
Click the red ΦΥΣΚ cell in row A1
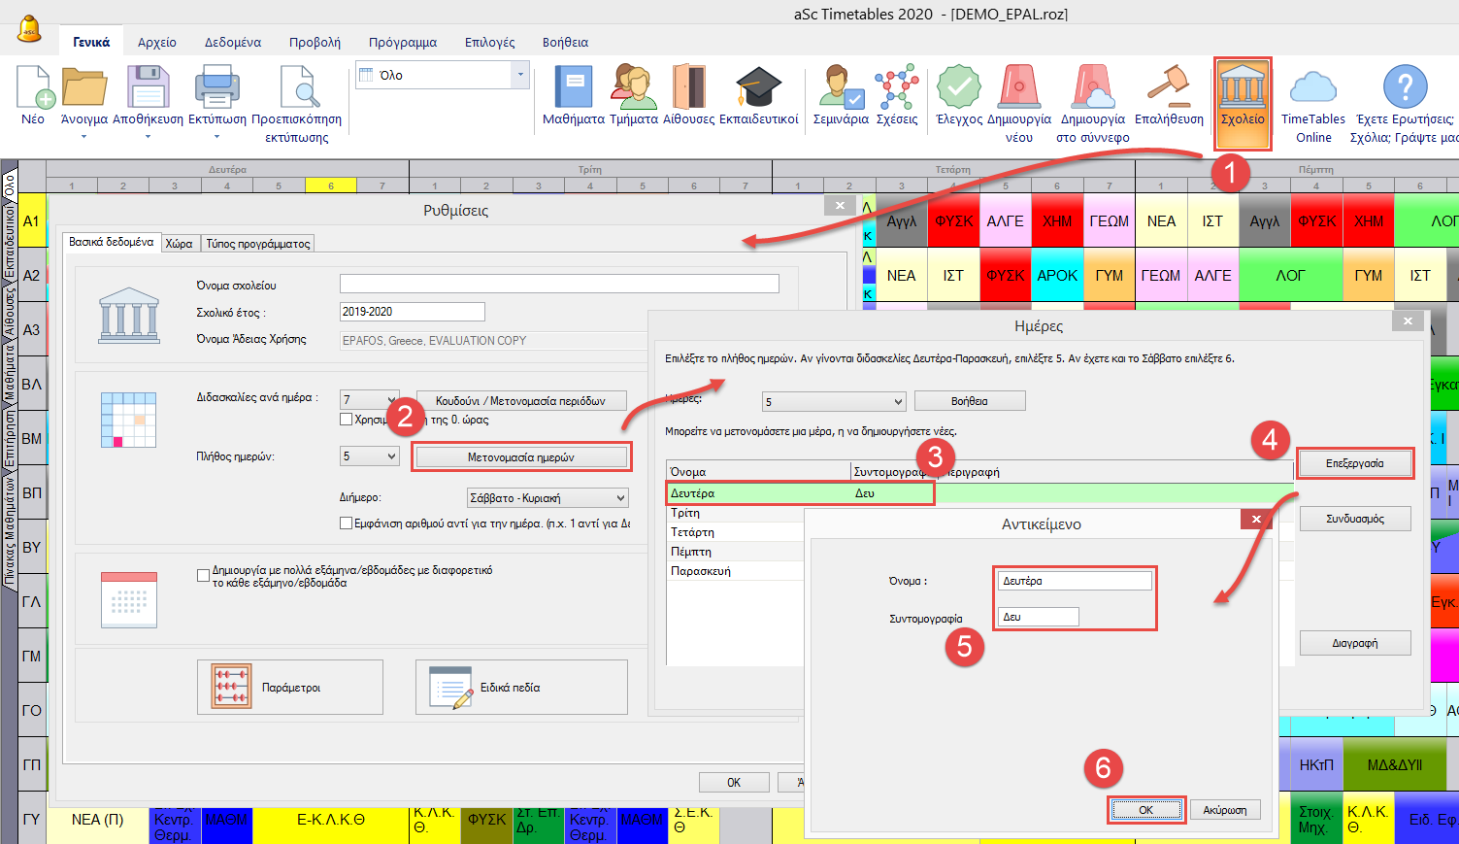click(953, 221)
